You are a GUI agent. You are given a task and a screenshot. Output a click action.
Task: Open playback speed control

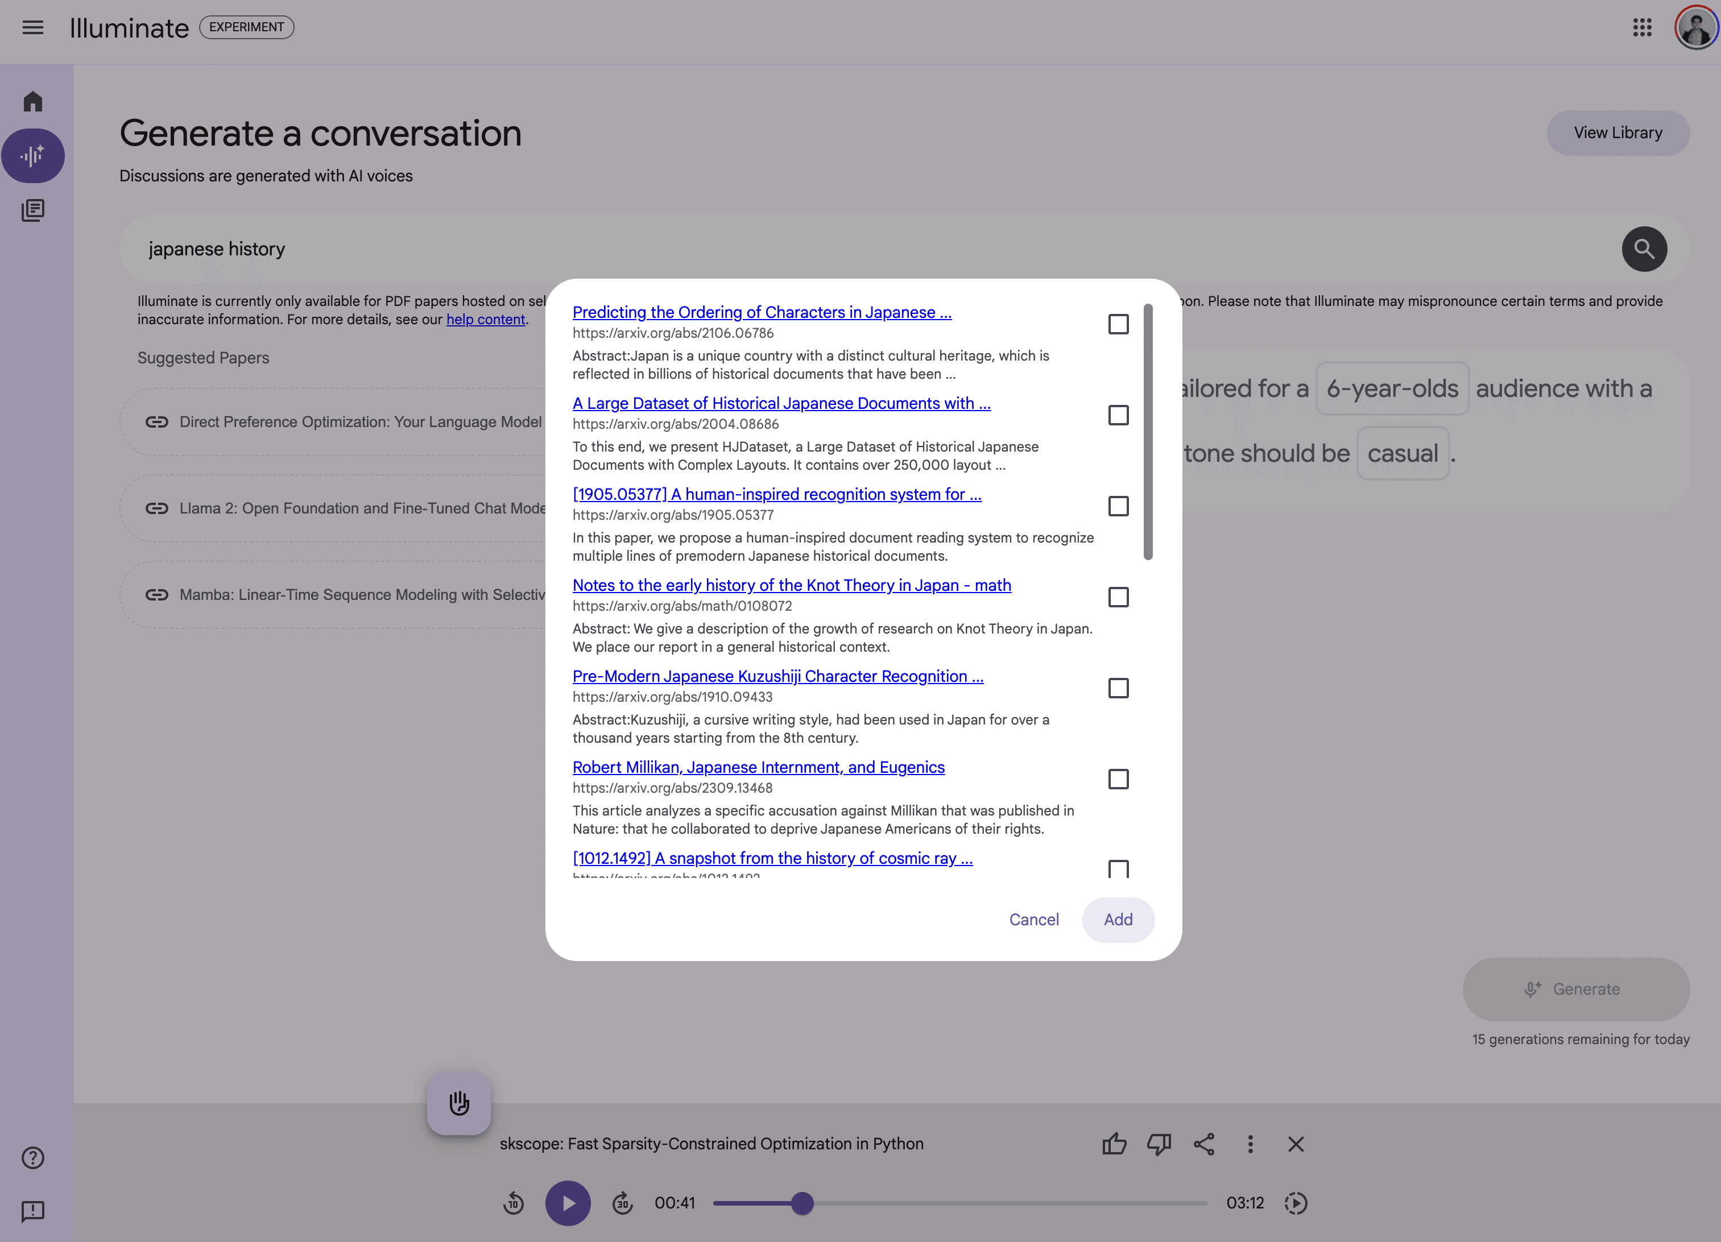click(x=1296, y=1203)
